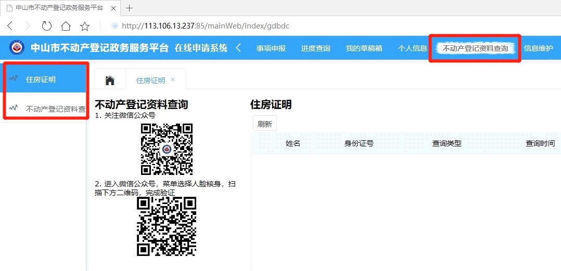Reload the page with refresh icon

click(x=47, y=26)
